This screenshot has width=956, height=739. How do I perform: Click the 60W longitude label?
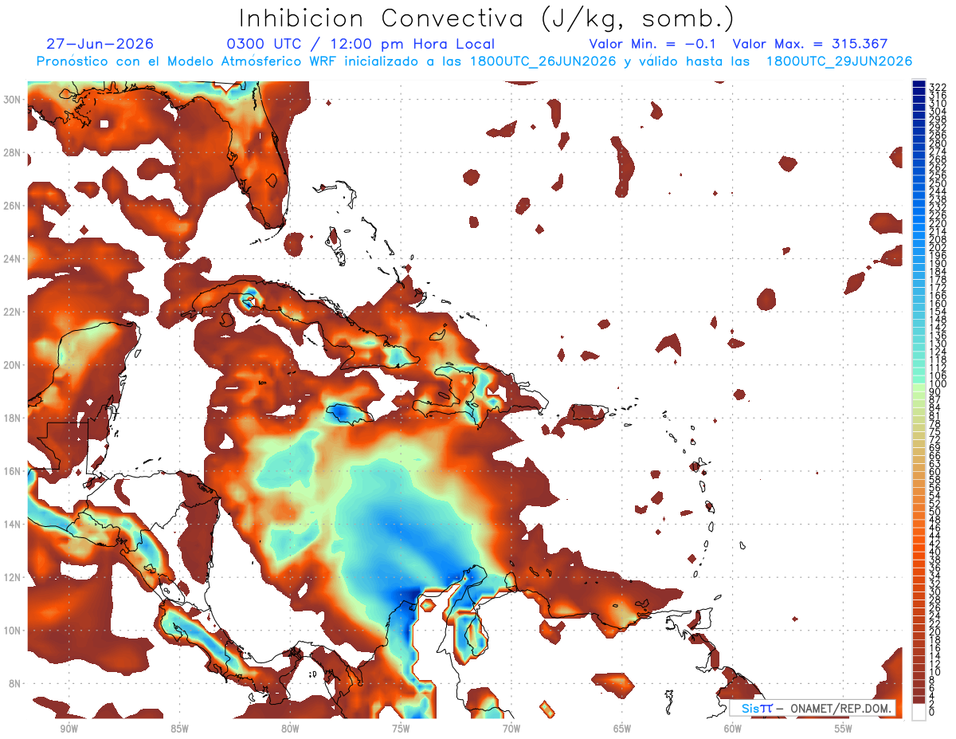point(733,729)
